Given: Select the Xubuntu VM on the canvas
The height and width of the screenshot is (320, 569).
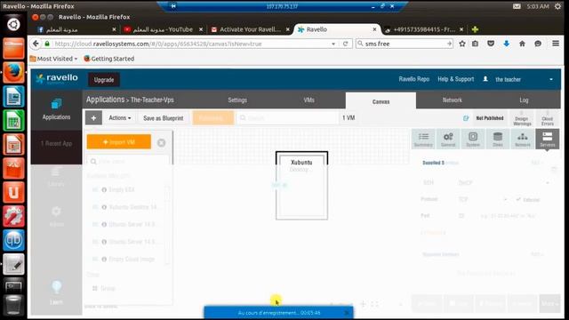Looking at the screenshot, I should pyautogui.click(x=301, y=186).
